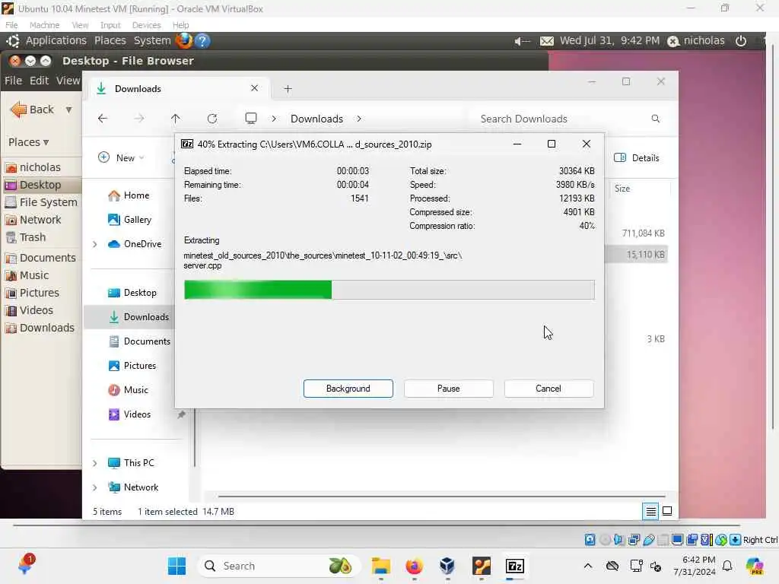
Task: Expand the chevron after Downloads in address bar
Action: coord(359,119)
